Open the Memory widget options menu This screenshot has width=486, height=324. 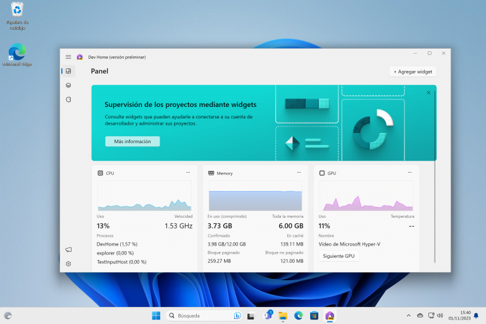point(299,172)
